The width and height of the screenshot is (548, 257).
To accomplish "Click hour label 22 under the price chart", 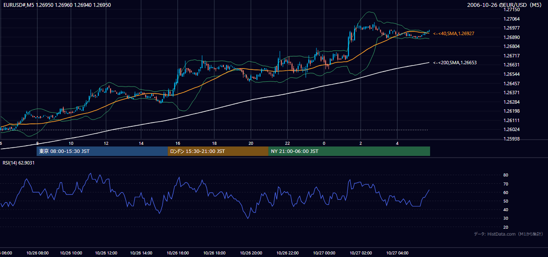I will coord(287,143).
